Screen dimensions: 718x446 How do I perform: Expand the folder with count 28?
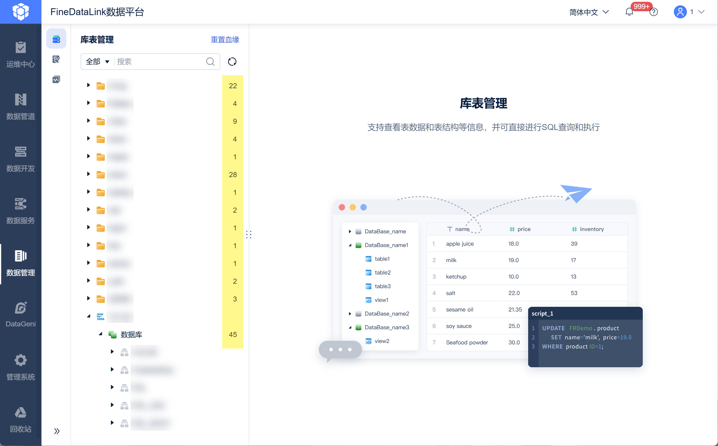(x=88, y=174)
